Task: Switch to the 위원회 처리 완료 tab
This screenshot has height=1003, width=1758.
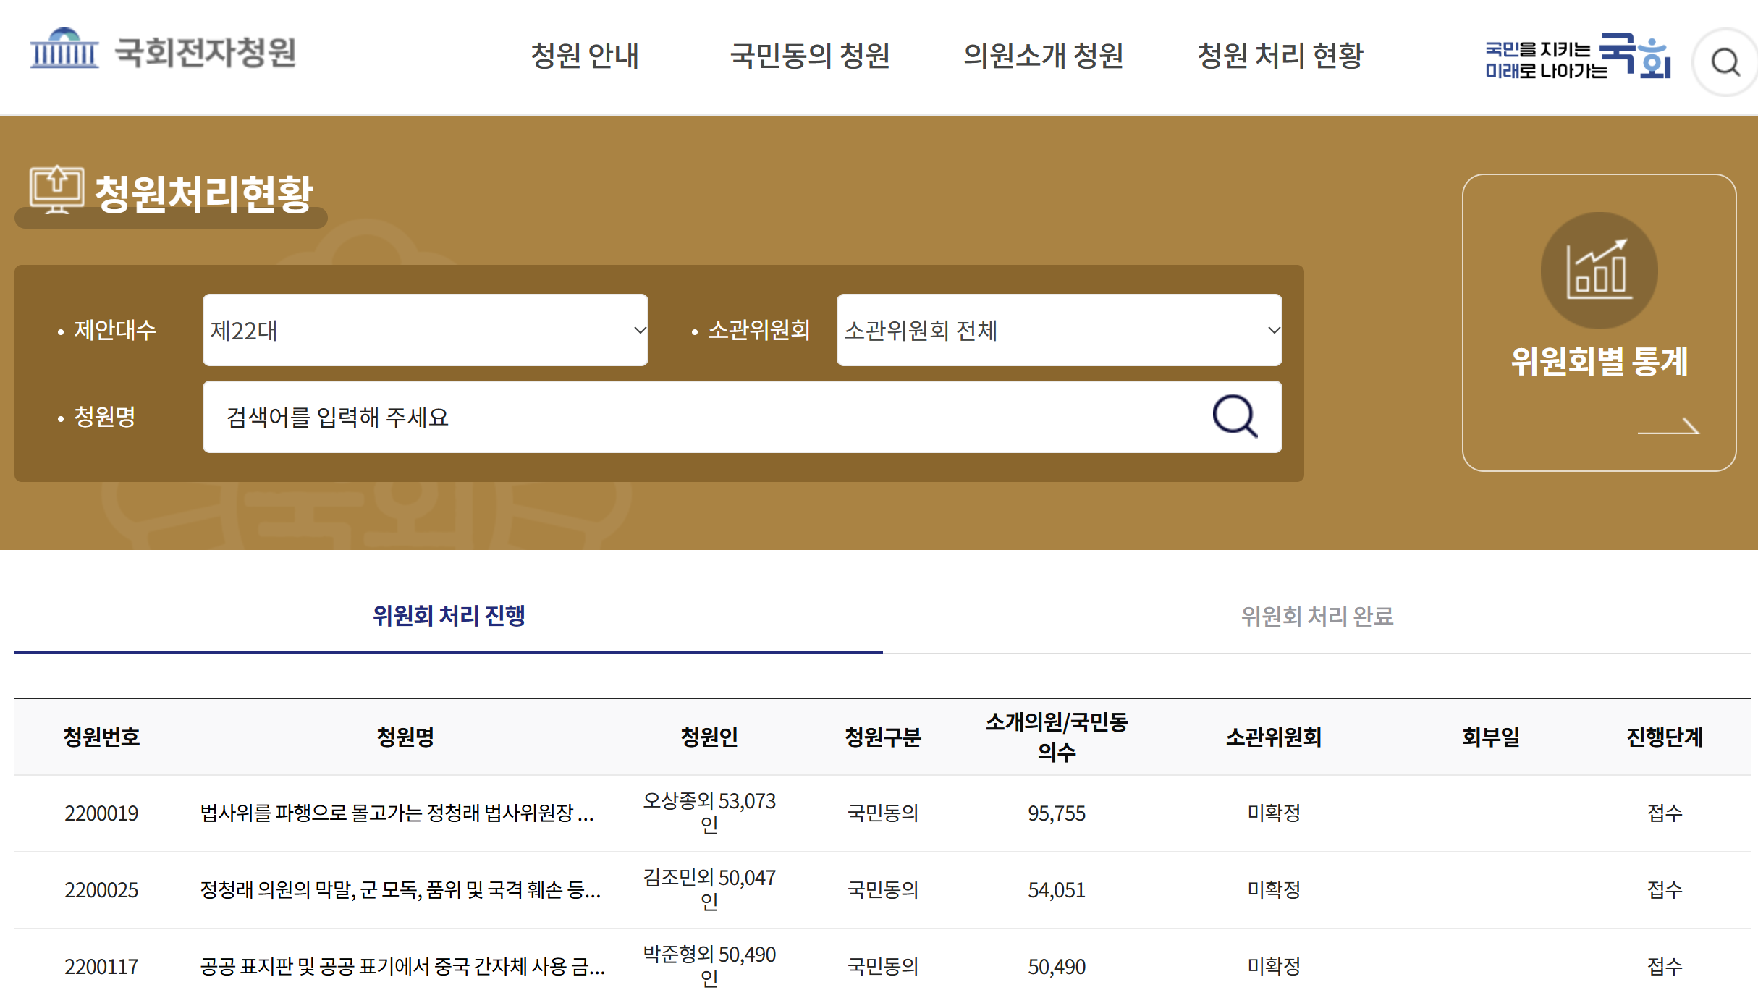Action: click(x=1319, y=617)
